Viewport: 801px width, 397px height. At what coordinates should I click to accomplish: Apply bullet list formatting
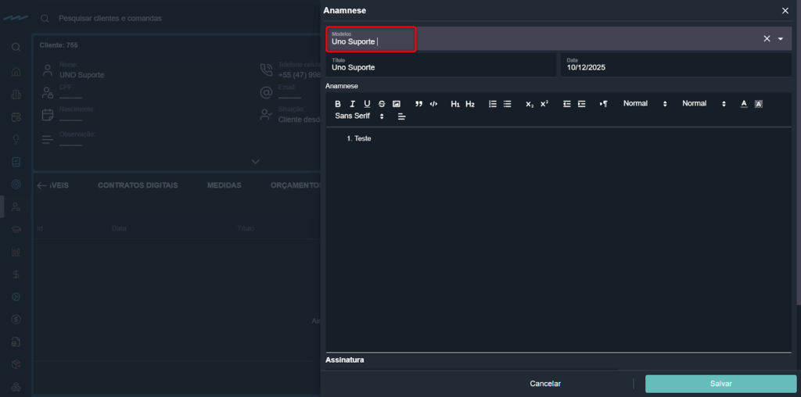pyautogui.click(x=507, y=104)
